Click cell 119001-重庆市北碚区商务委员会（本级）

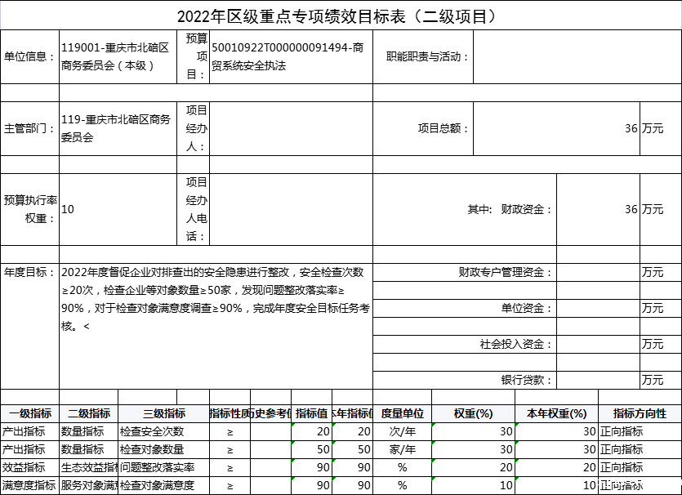[118, 56]
